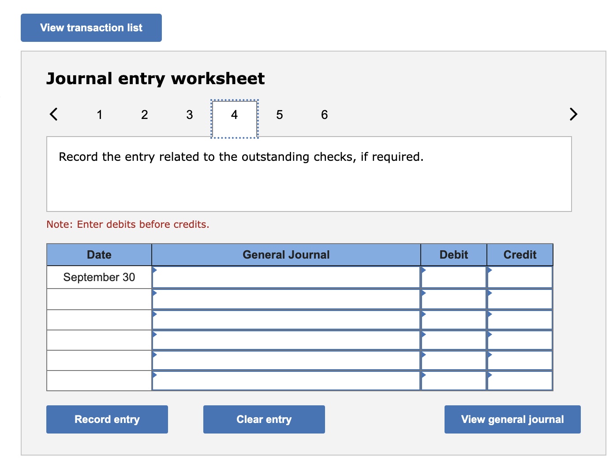Switch to journal entry tab 6
The width and height of the screenshot is (613, 467).
tap(325, 115)
